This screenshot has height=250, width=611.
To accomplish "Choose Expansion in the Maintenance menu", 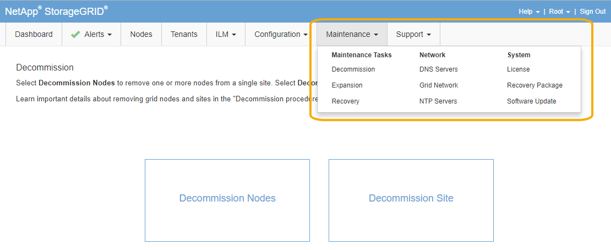I will [x=347, y=85].
